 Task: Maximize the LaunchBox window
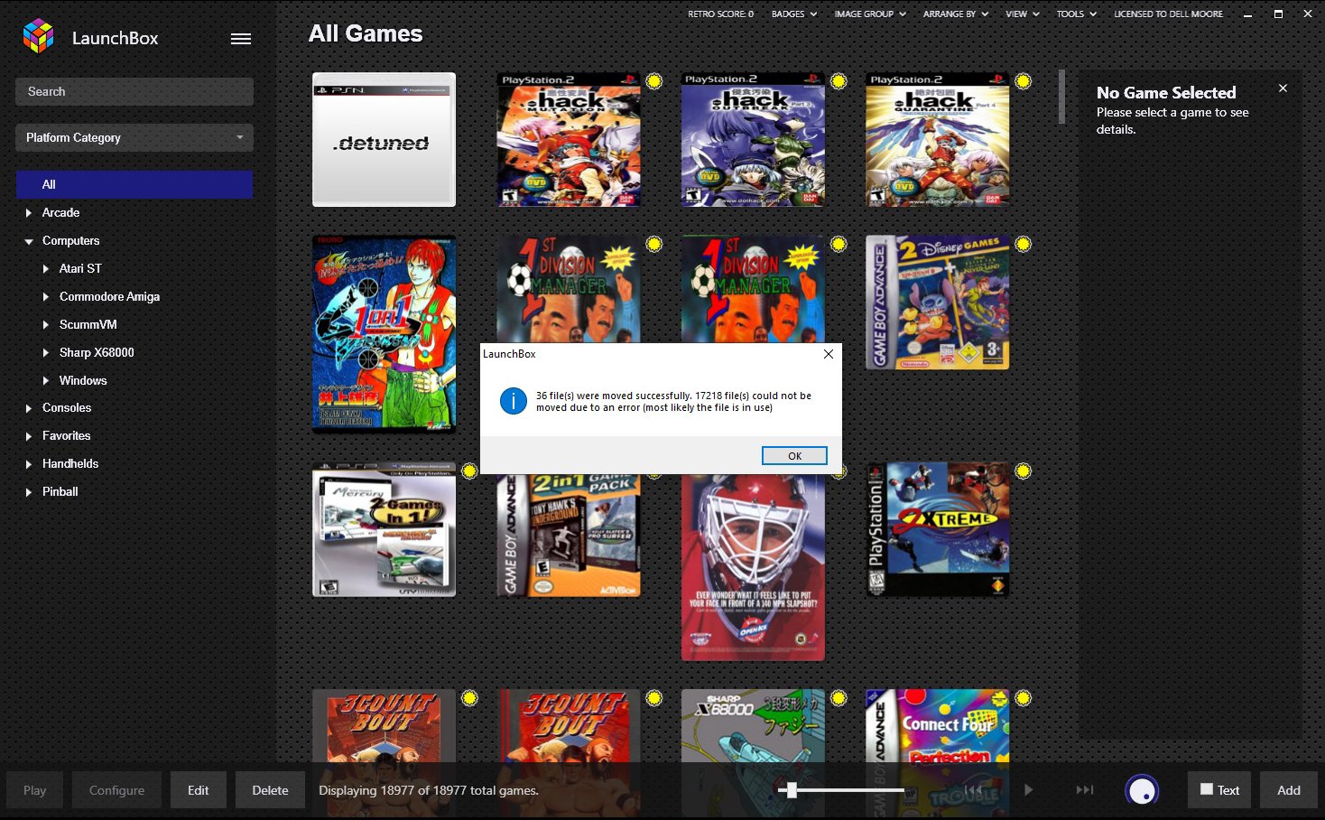(x=1278, y=14)
